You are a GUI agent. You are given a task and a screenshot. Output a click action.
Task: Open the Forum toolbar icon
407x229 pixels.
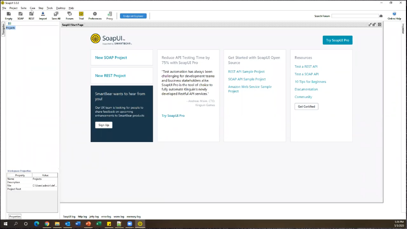point(69,16)
